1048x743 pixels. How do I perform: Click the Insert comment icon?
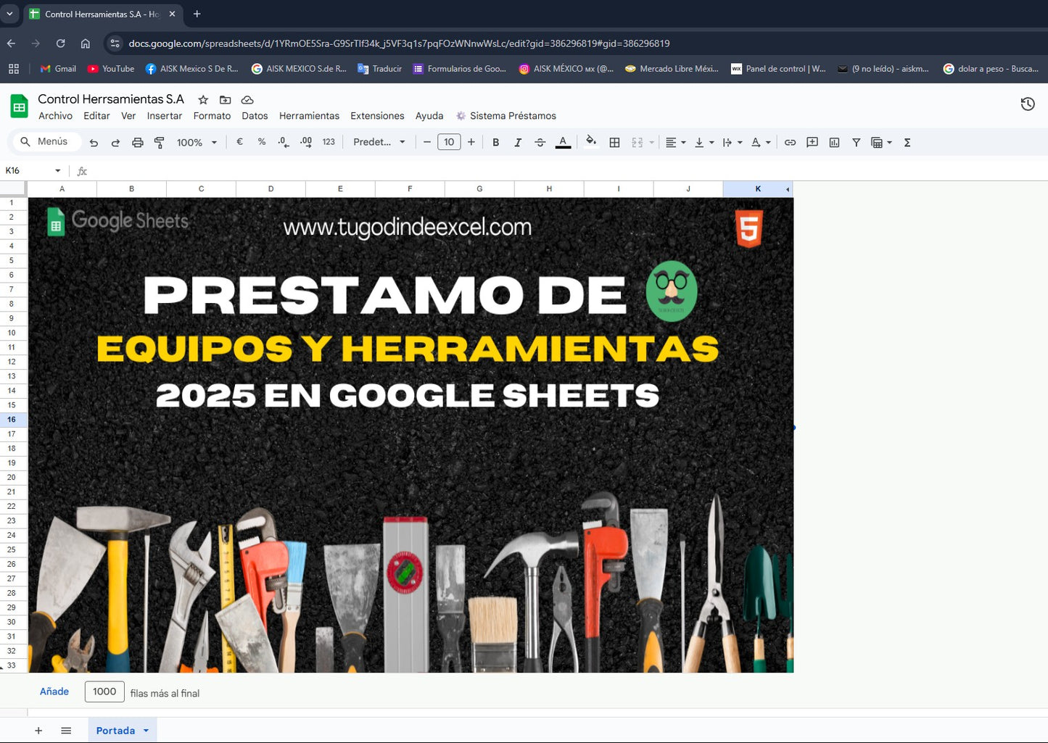coord(812,142)
